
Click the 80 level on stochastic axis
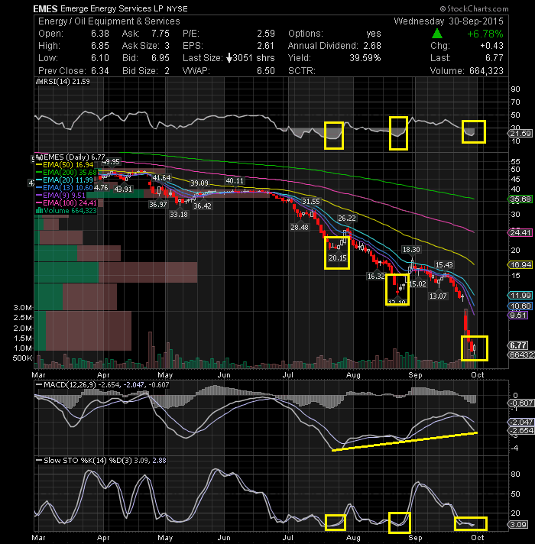pos(515,474)
